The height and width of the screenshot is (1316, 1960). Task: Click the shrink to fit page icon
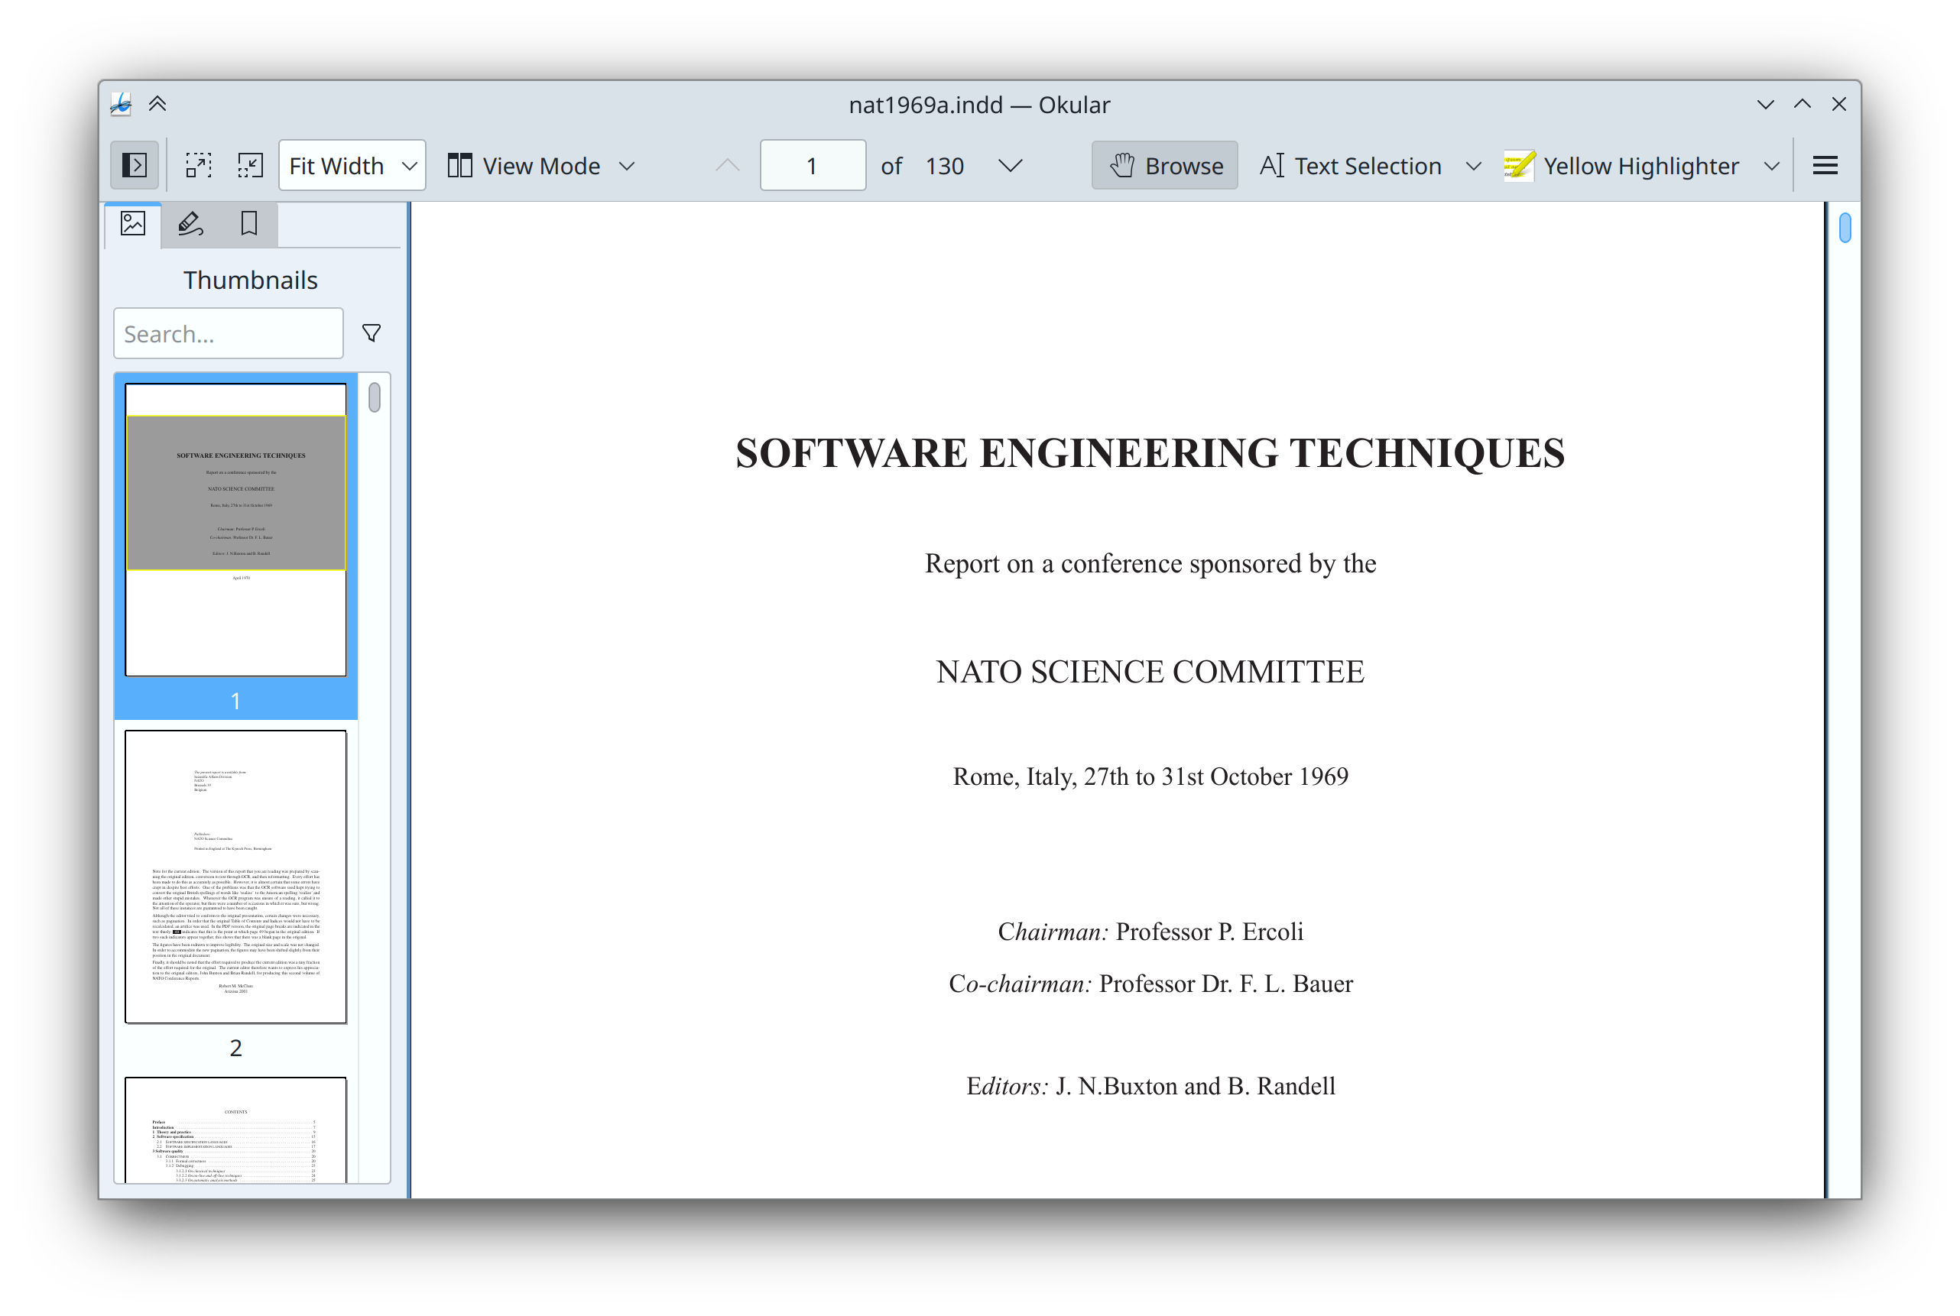(x=250, y=165)
